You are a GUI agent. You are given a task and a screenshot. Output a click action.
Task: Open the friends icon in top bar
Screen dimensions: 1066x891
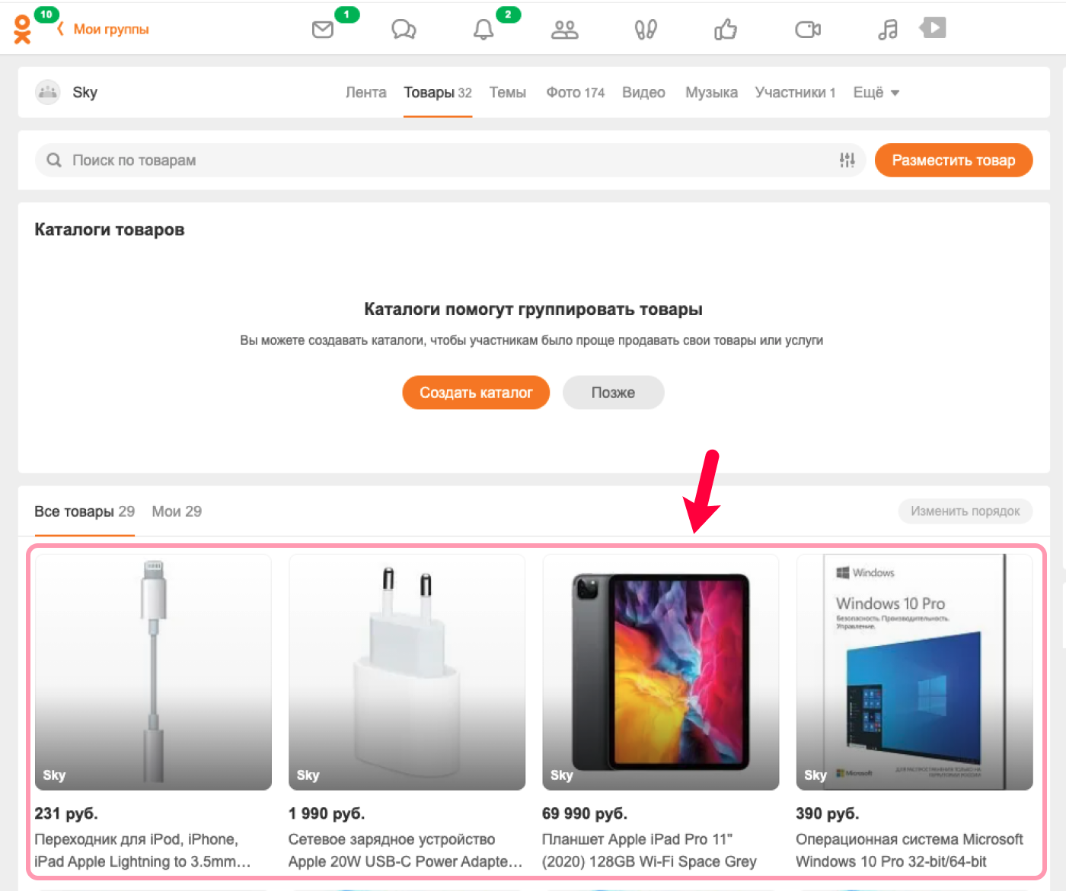[x=564, y=30]
